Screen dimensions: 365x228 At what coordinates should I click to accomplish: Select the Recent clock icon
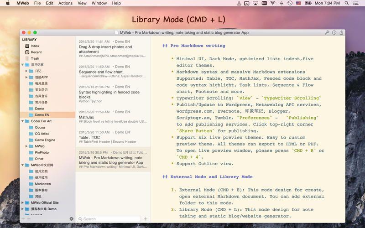tap(27, 52)
